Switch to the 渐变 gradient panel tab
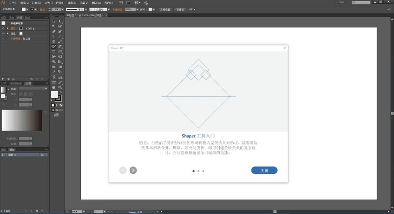Screen dimensions: 394x214 [x=27, y=83]
